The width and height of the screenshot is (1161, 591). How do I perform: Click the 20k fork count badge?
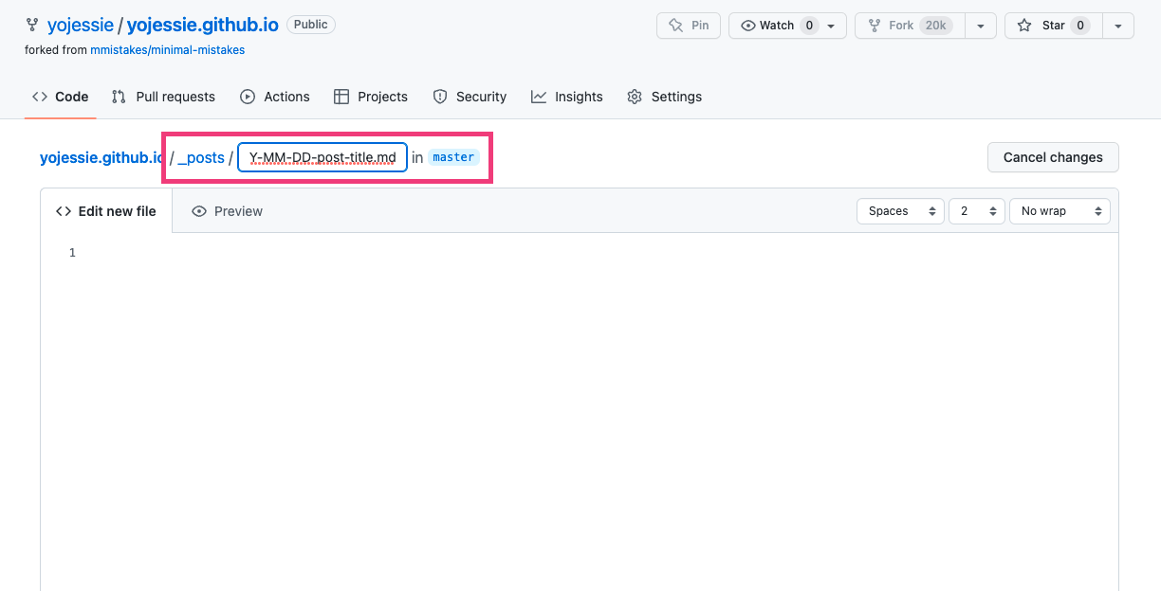point(935,26)
